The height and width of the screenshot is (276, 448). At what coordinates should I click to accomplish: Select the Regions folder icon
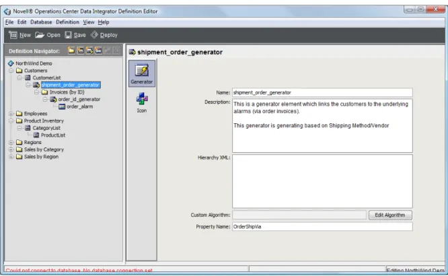point(19,142)
